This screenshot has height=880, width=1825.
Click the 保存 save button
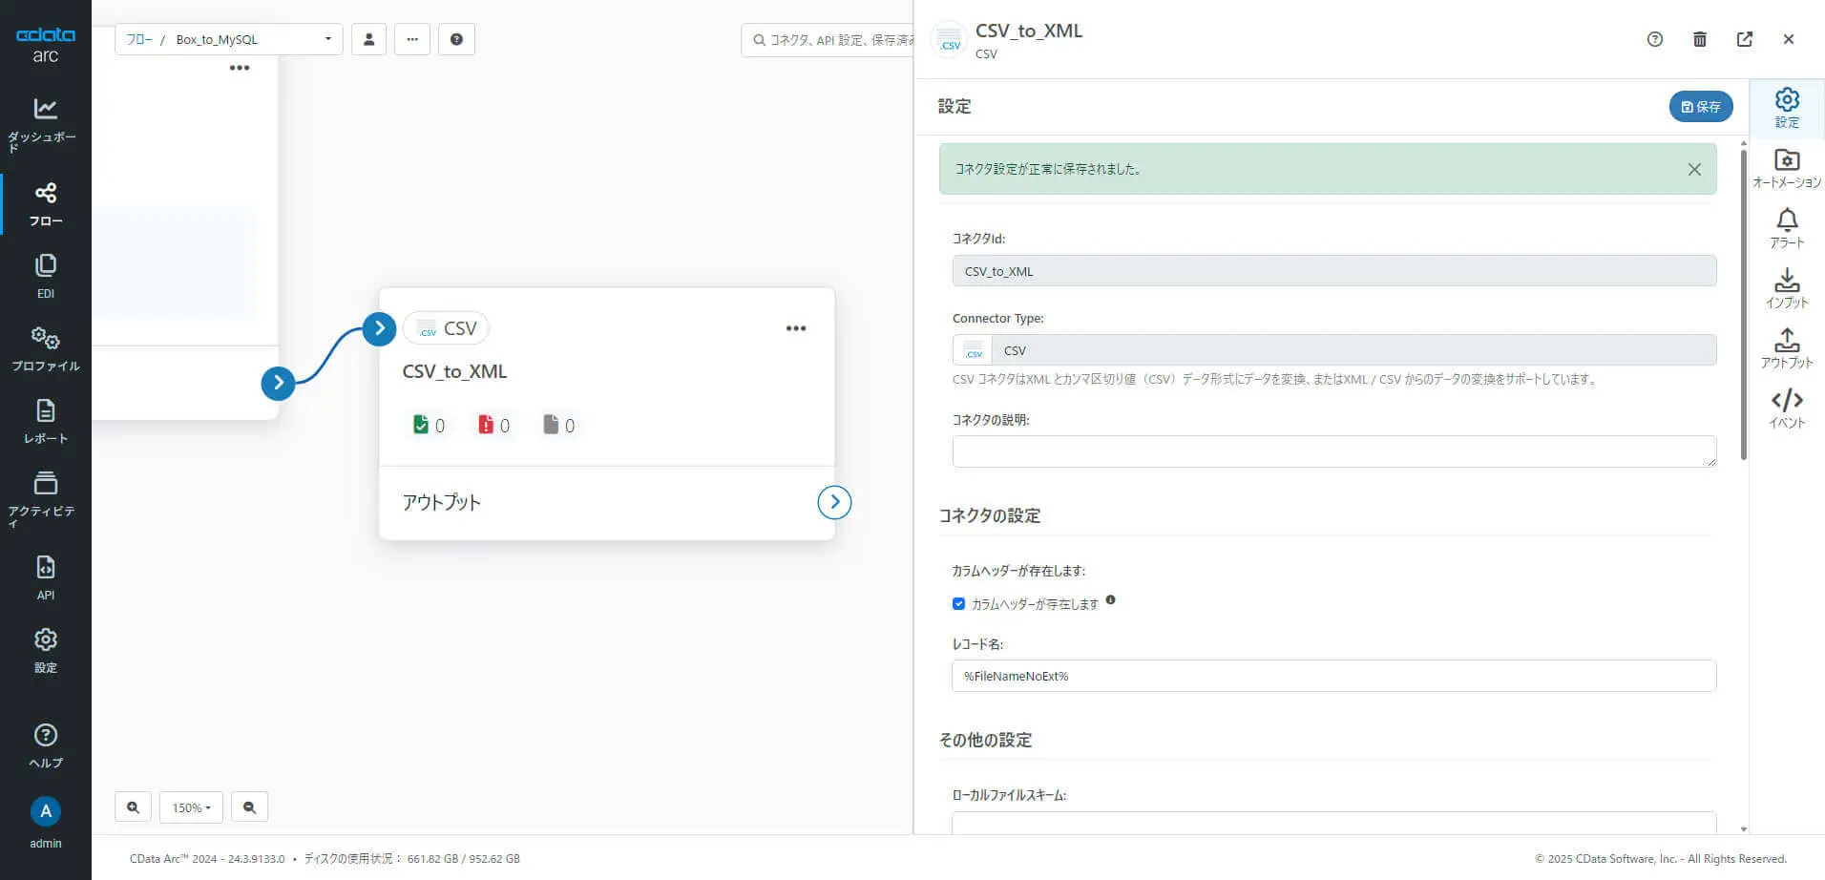point(1701,107)
